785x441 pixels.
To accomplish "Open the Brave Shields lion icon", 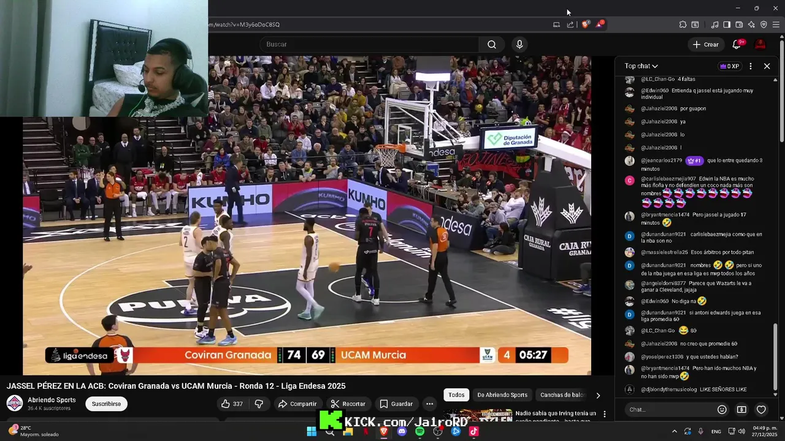I will (585, 24).
